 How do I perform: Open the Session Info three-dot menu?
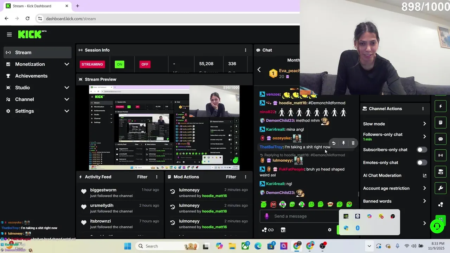[x=245, y=50]
